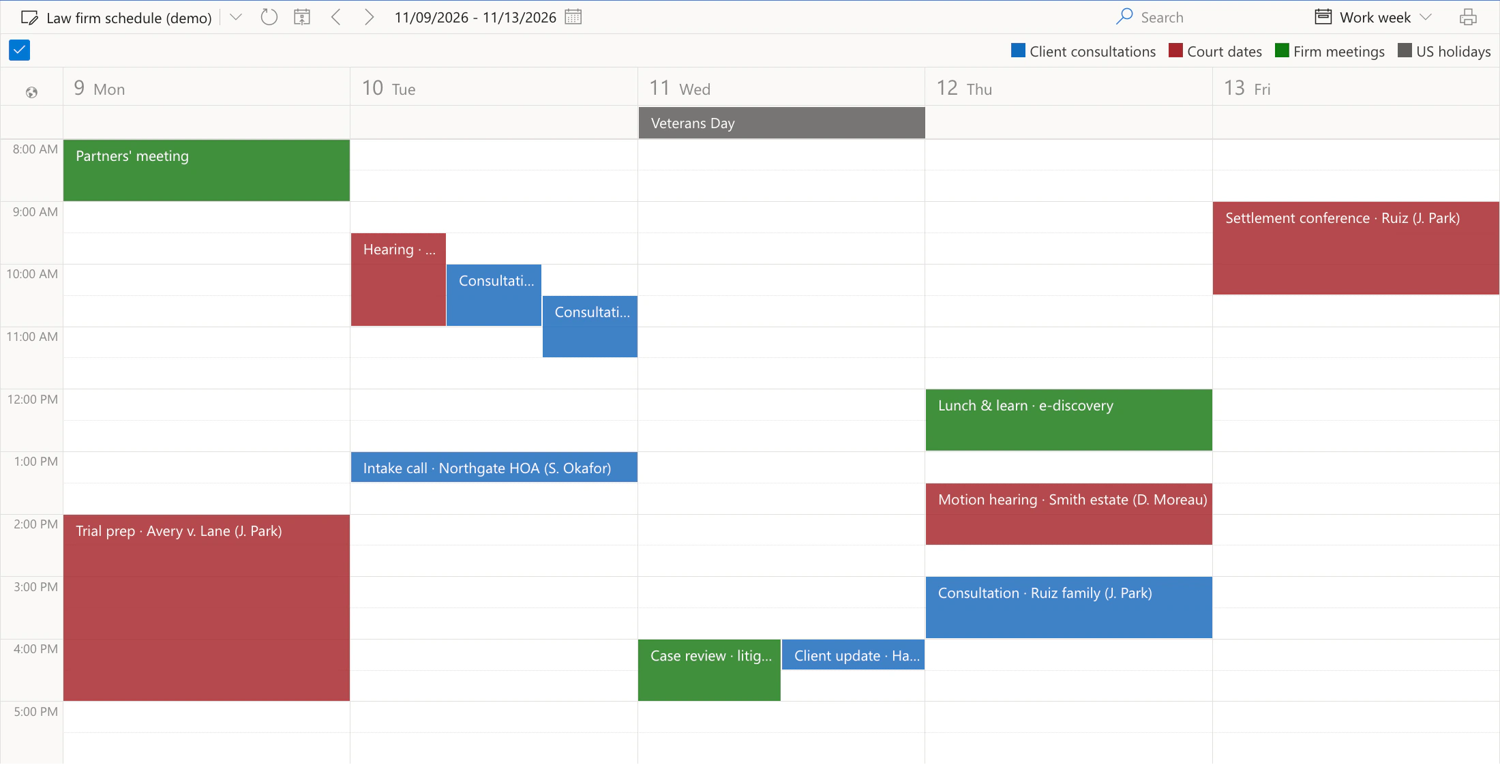Image resolution: width=1500 pixels, height=765 pixels.
Task: Click the Court dates red swatch
Action: pos(1175,50)
